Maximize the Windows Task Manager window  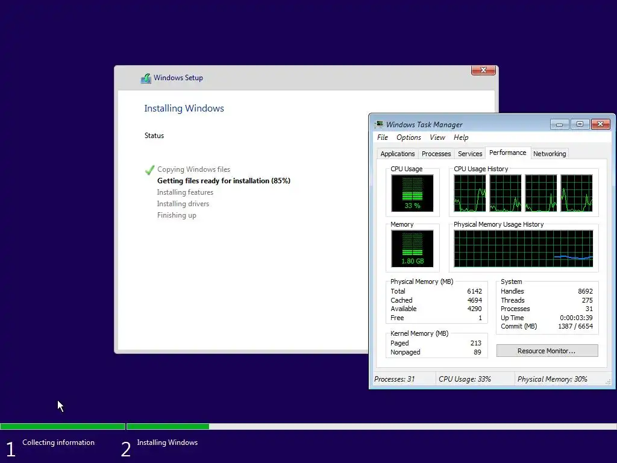pyautogui.click(x=580, y=124)
